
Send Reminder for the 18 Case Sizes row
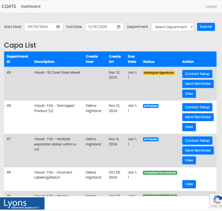[x=198, y=84]
